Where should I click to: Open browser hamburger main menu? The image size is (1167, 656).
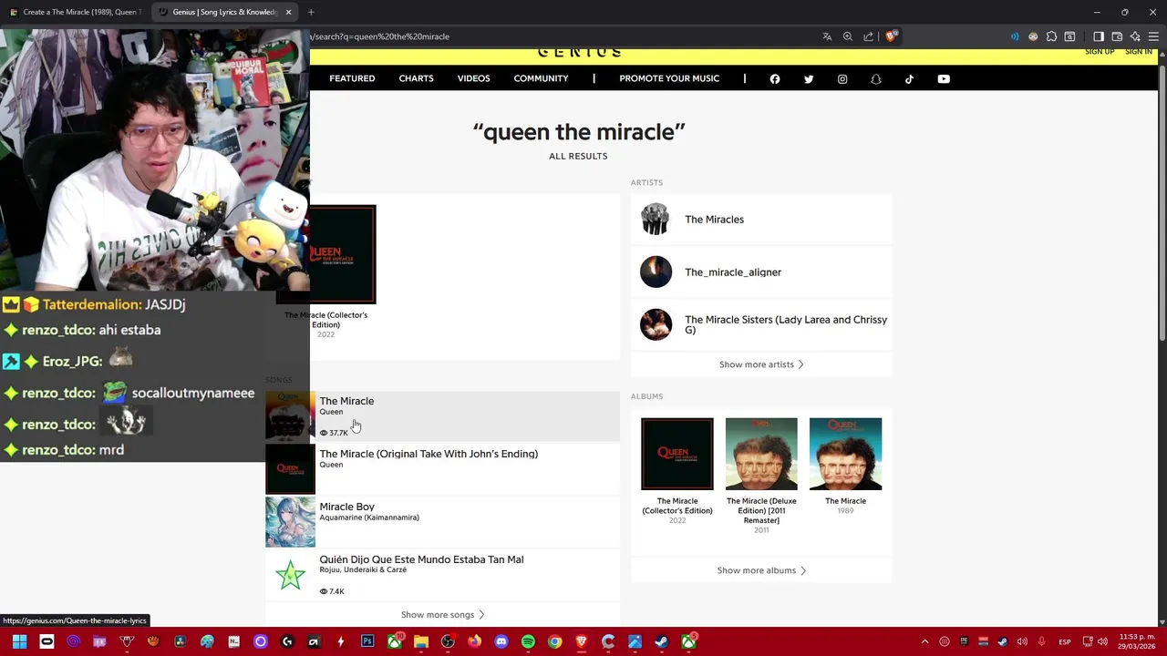[x=1153, y=36]
